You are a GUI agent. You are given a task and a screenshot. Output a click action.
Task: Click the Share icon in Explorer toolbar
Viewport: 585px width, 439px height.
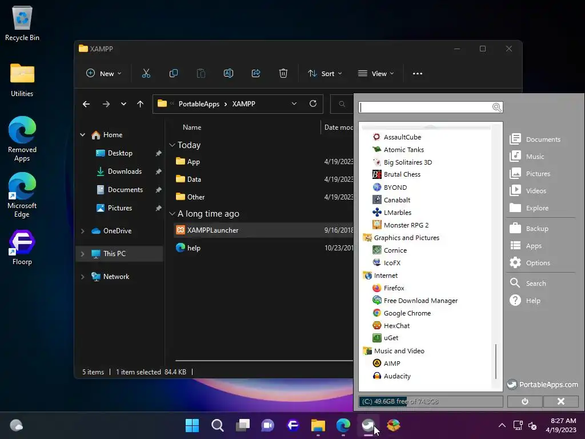coord(256,74)
